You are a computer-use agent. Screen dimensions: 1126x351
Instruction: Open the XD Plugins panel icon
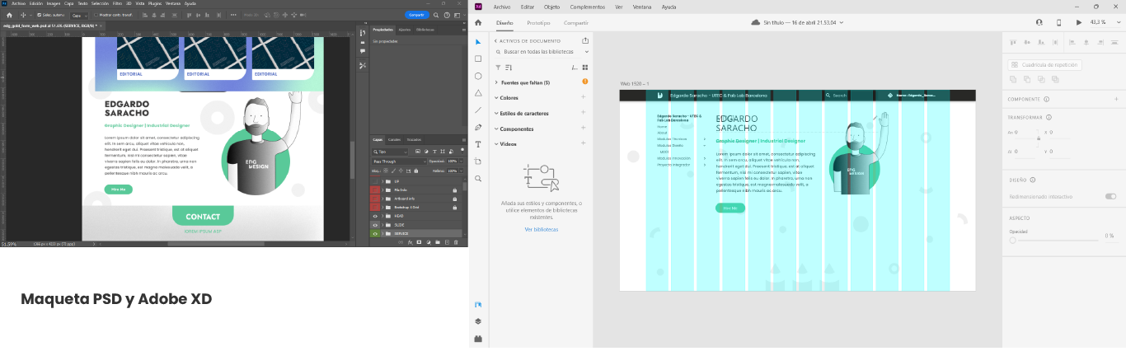[x=478, y=338]
